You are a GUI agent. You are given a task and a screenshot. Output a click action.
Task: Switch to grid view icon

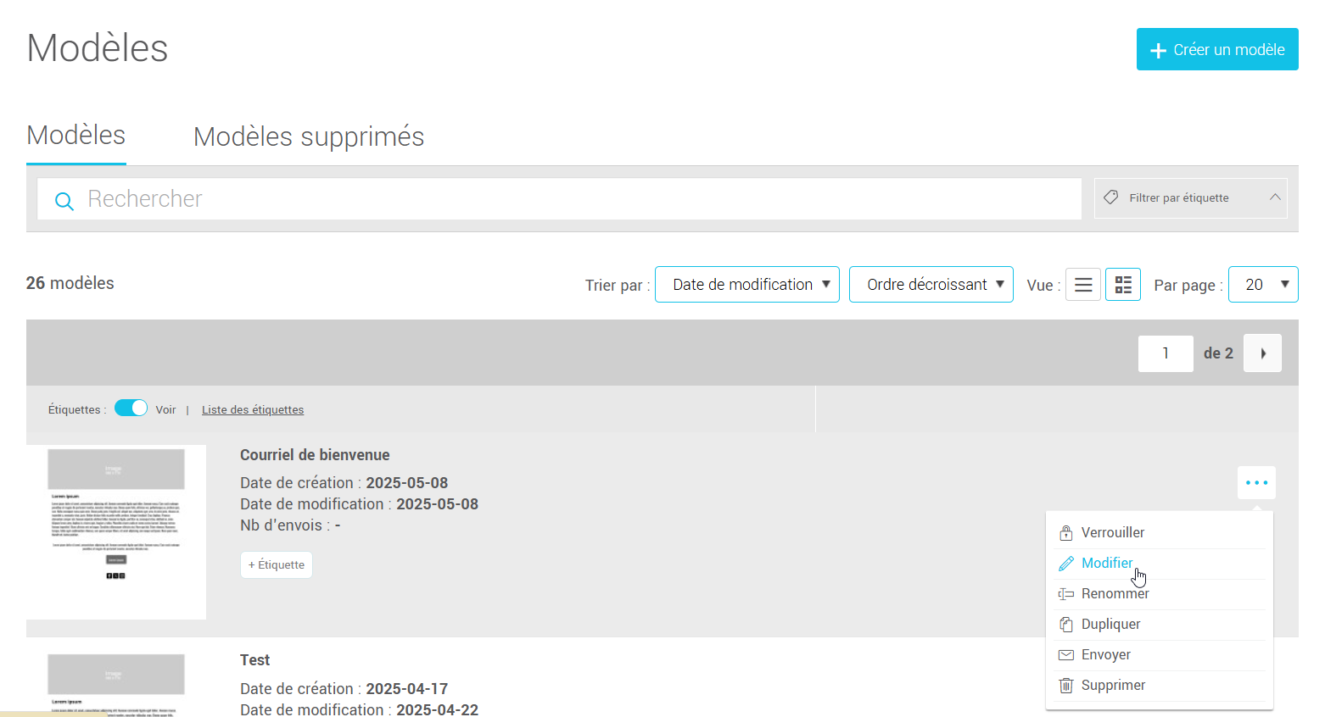coord(1123,285)
